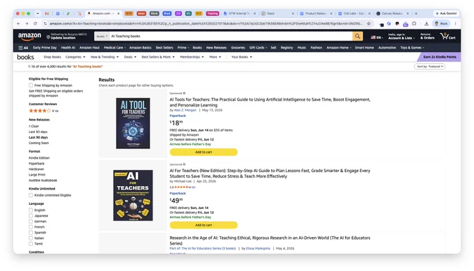Check the Tamil language checkbox
474x271 pixels.
(31, 244)
